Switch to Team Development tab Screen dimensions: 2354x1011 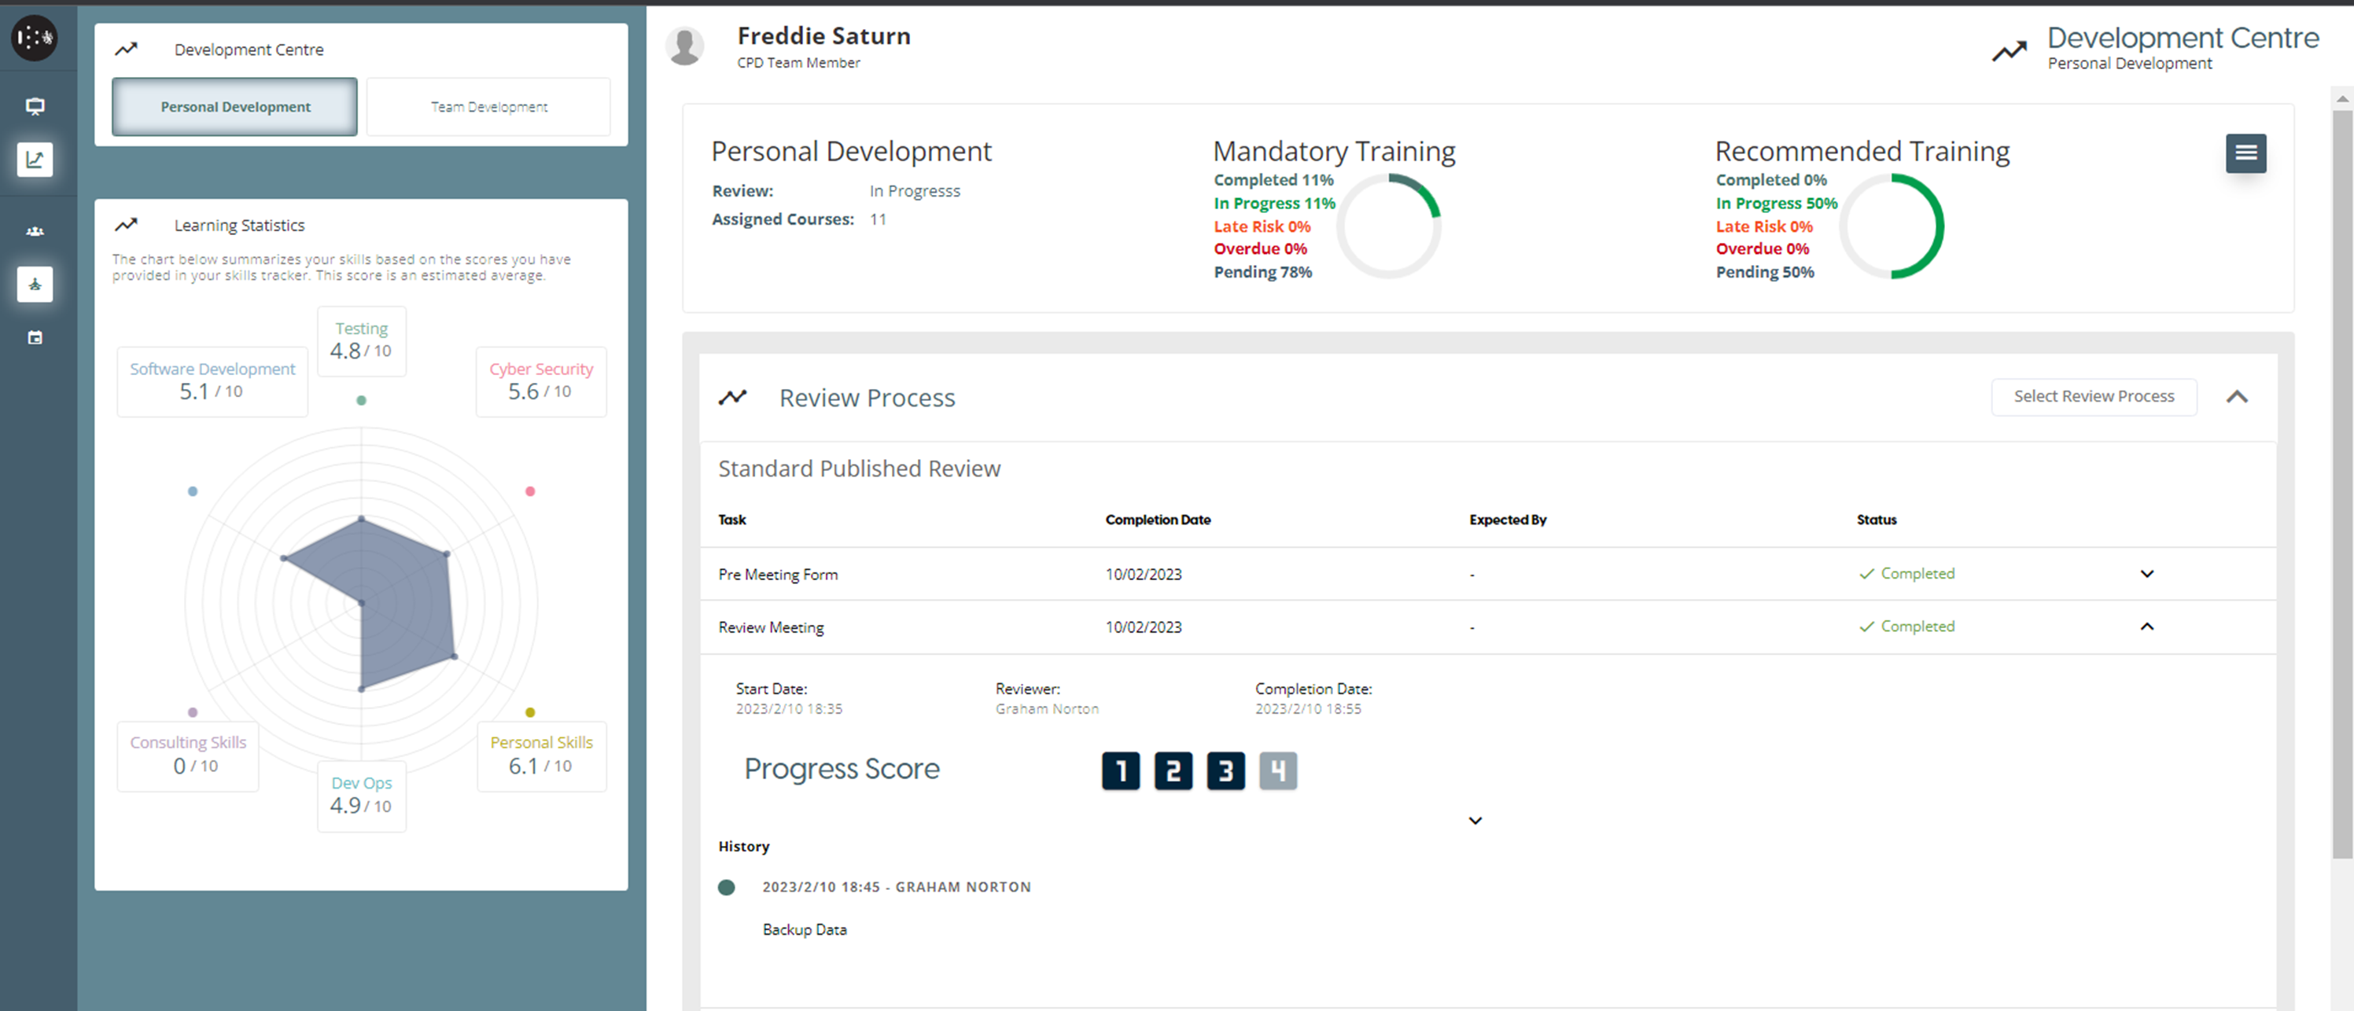(x=489, y=107)
